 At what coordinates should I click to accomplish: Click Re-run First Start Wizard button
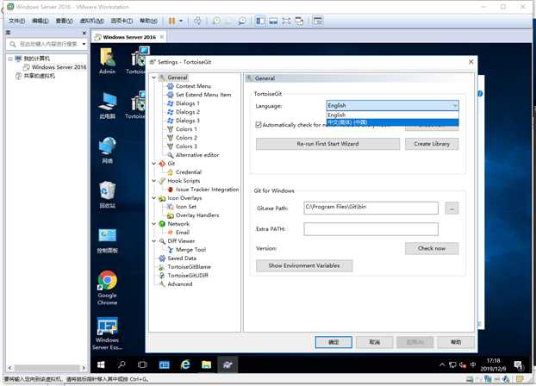[327, 144]
